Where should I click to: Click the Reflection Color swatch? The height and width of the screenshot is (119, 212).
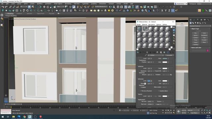[165, 68]
